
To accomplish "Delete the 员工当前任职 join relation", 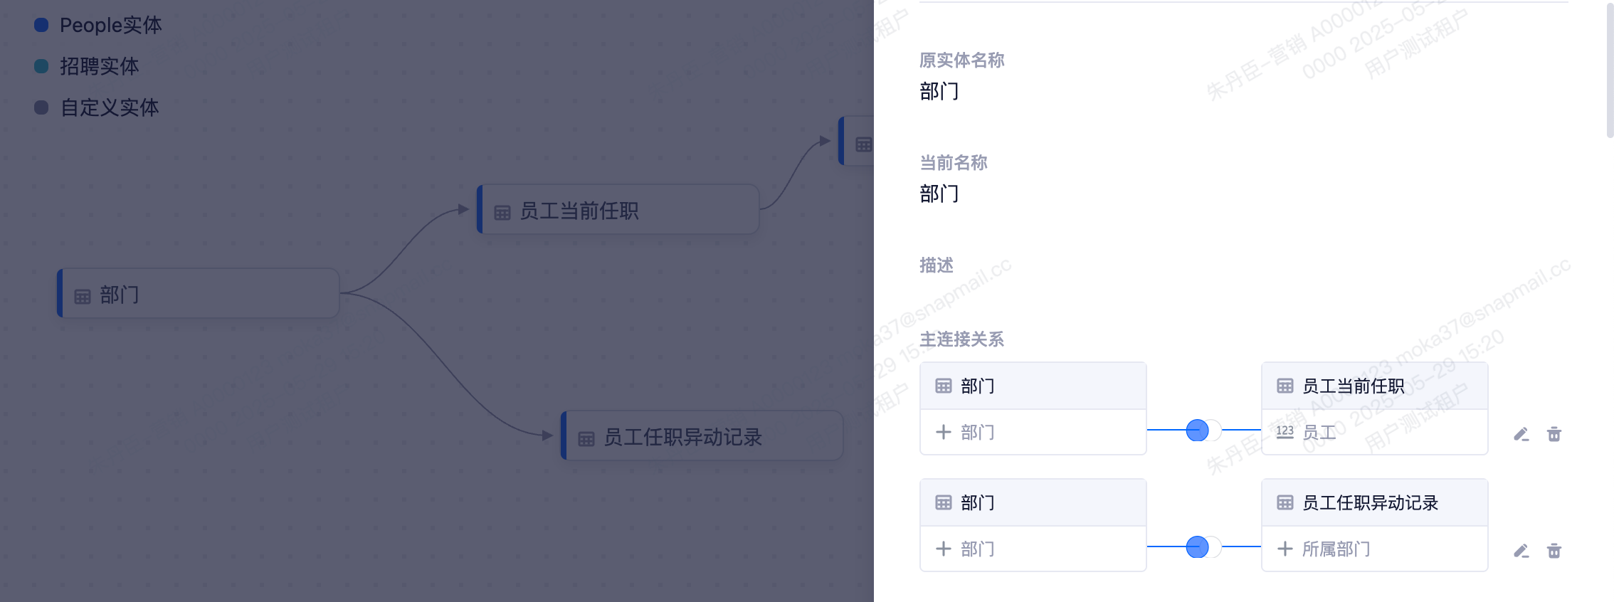I will tap(1554, 434).
